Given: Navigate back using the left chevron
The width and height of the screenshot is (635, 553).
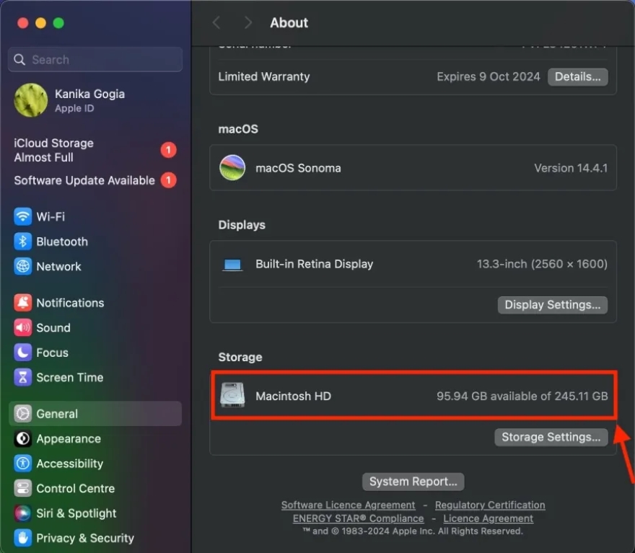Looking at the screenshot, I should 216,22.
